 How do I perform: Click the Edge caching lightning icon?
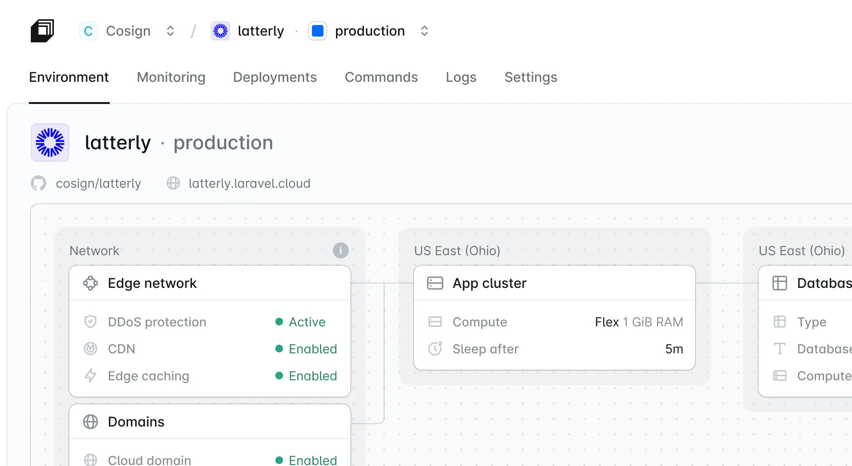[90, 375]
